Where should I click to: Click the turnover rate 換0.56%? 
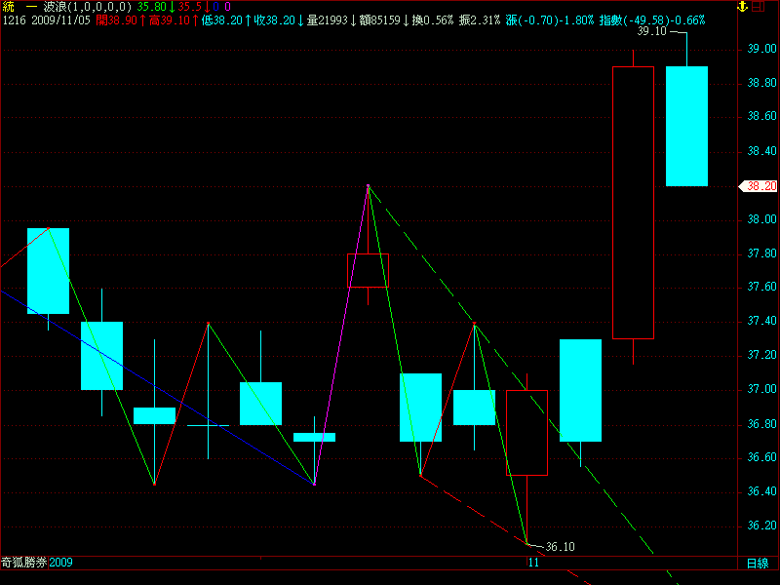point(433,20)
